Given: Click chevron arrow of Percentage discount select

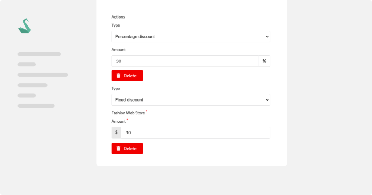Looking at the screenshot, I should [x=267, y=37].
